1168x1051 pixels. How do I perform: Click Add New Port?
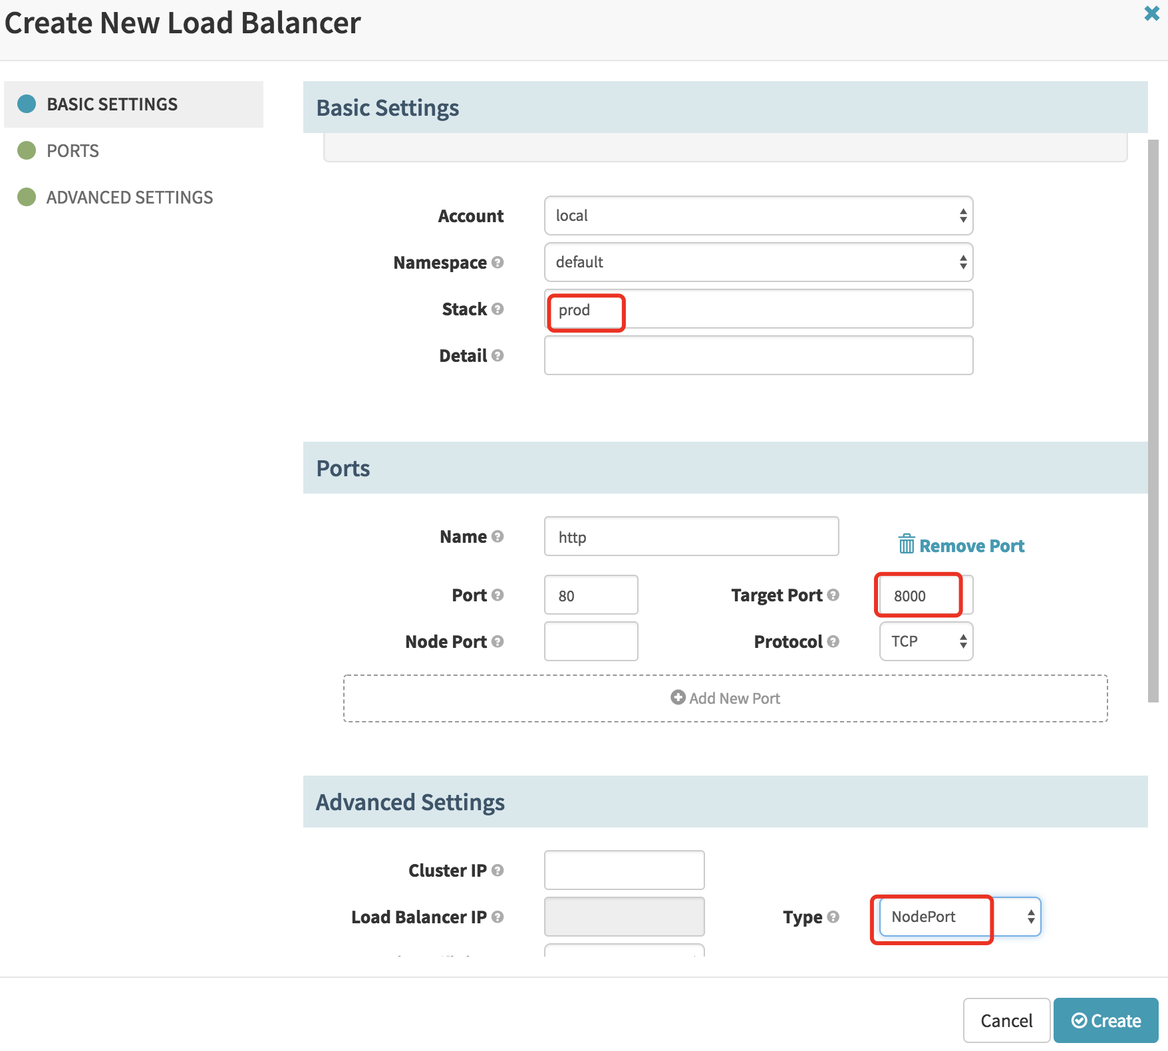tap(725, 698)
